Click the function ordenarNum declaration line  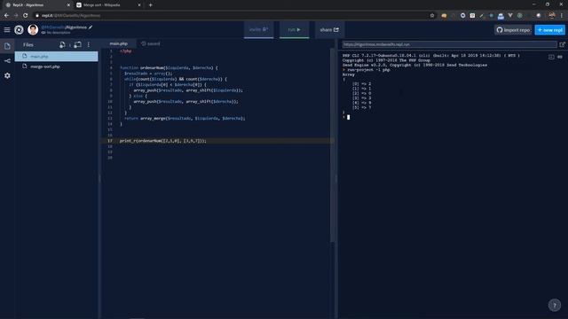(169, 67)
